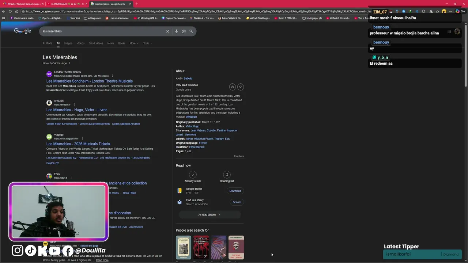Open Amazon result options menu
This screenshot has height=263, width=468.
(74, 105)
